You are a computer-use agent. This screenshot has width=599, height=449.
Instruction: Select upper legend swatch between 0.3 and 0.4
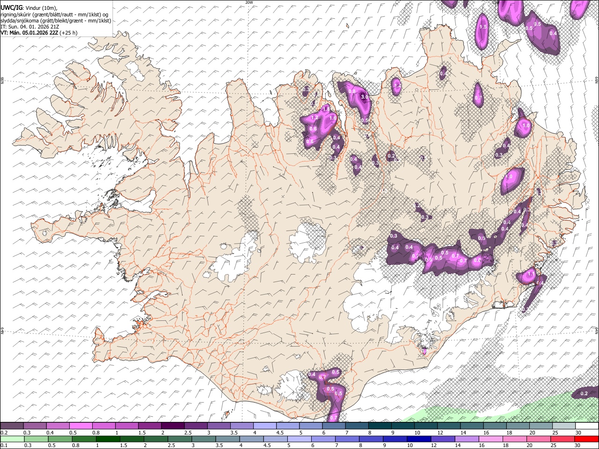[35, 426]
